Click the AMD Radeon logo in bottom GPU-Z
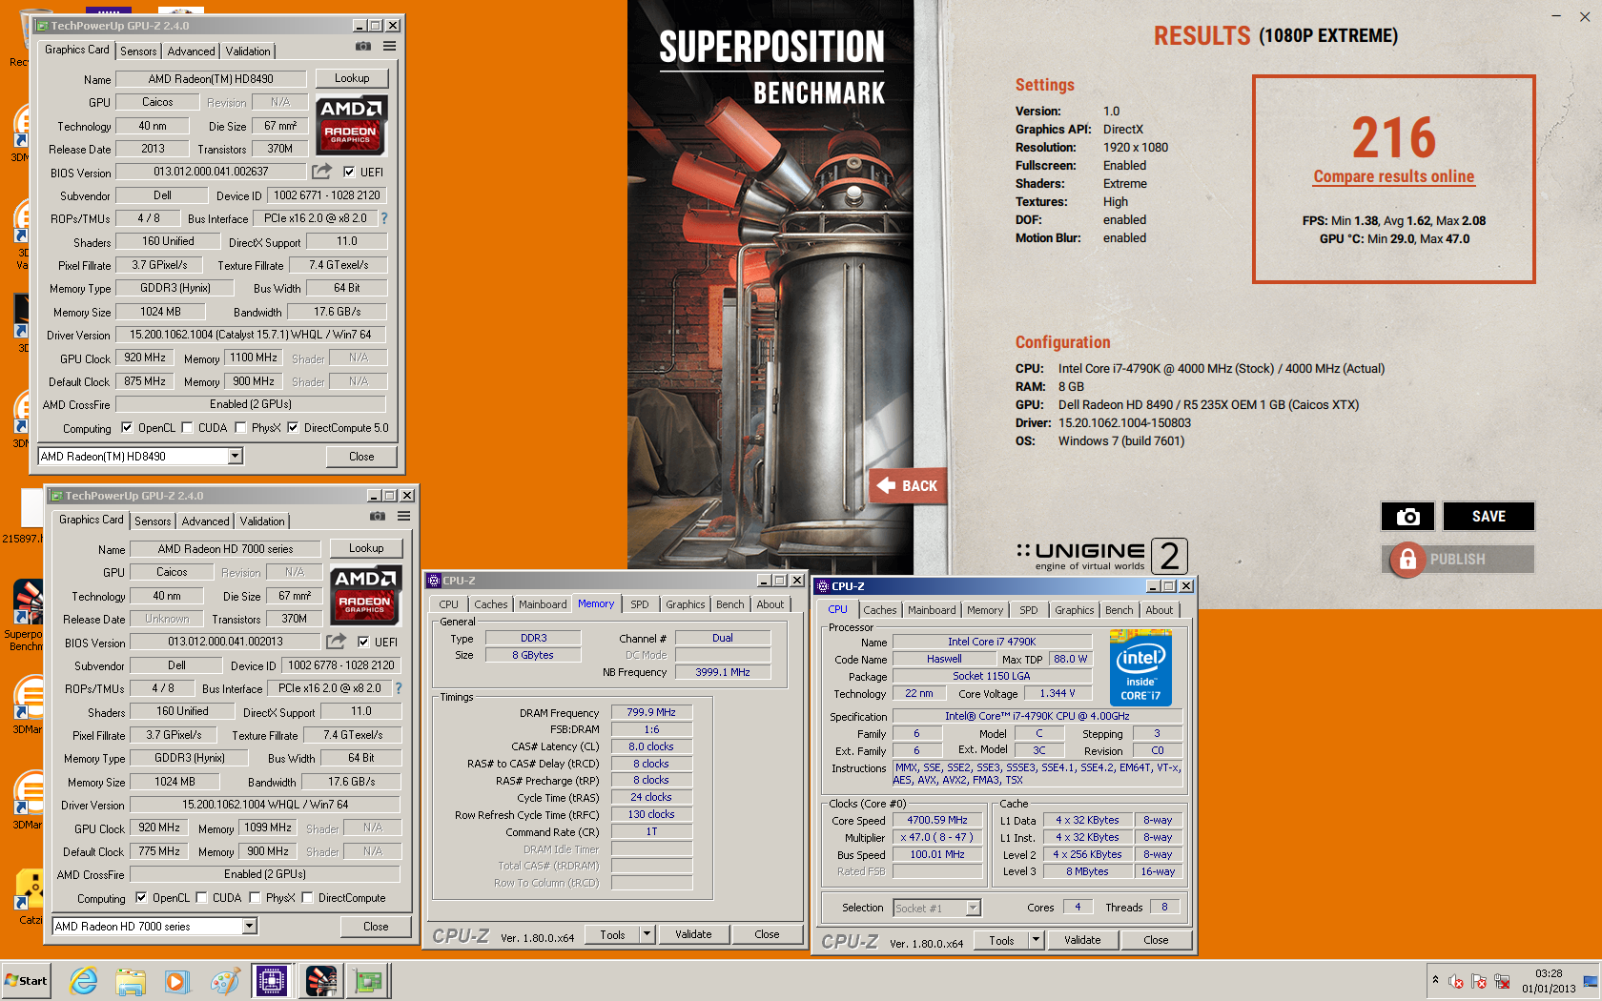Image resolution: width=1602 pixels, height=1001 pixels. [x=365, y=595]
